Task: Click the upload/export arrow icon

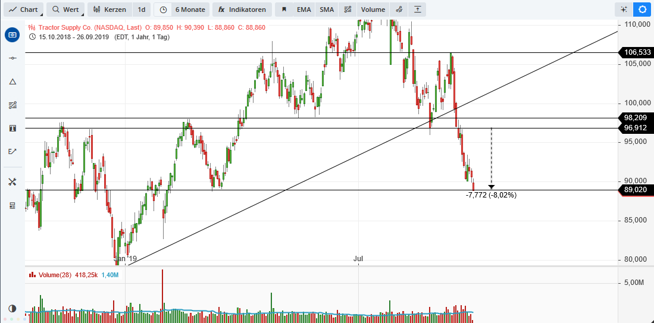Action: point(417,10)
